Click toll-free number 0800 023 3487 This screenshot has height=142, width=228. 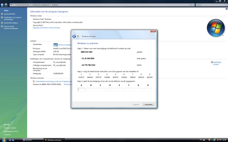pos(87,52)
